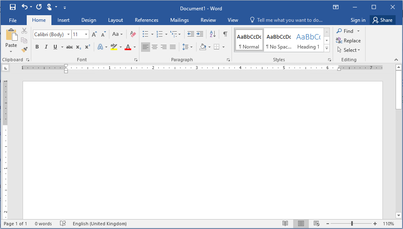Open the Calibri (Body) font name dropdown

tap(68, 35)
